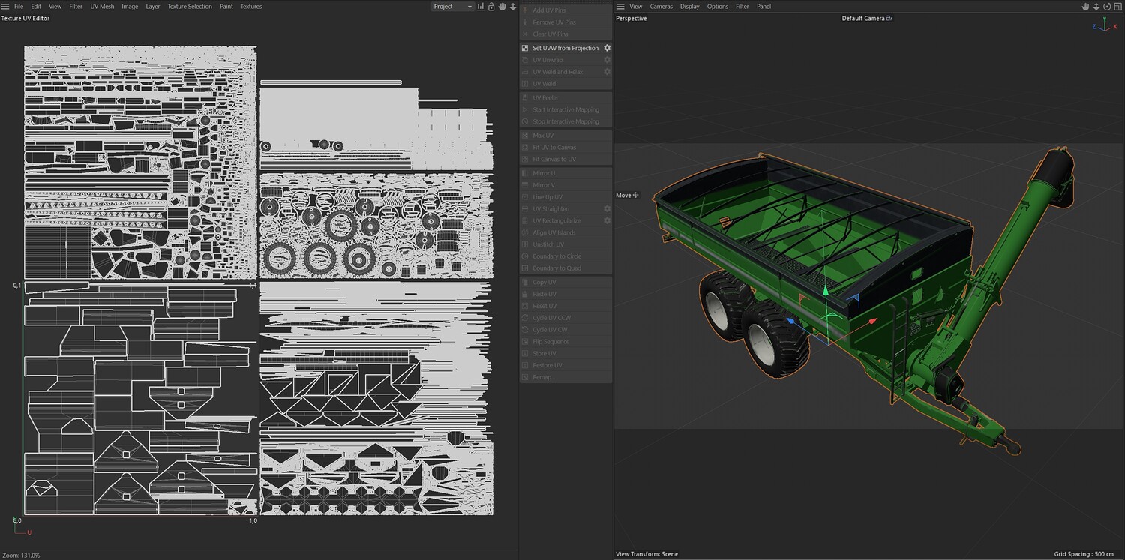Click Fit UV to Canvas
Image resolution: width=1125 pixels, height=560 pixels.
coord(566,148)
